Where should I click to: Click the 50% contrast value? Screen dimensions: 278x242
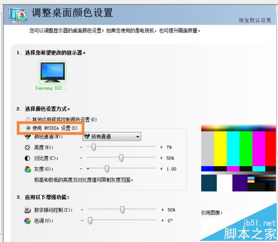click(x=170, y=158)
